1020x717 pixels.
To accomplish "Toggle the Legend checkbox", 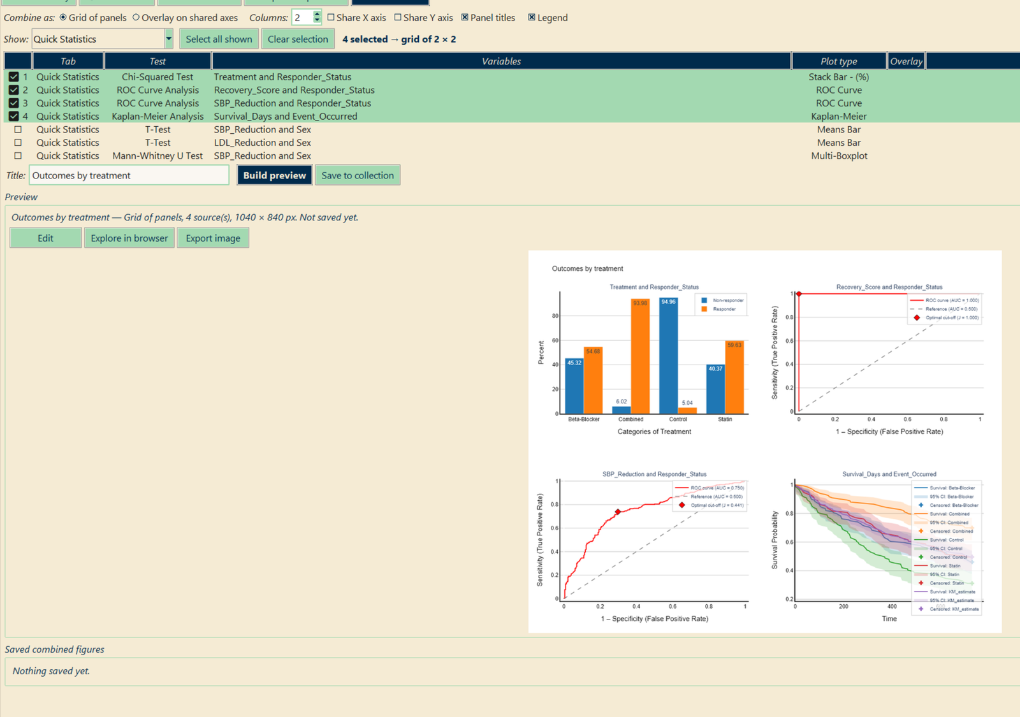I will click(532, 17).
